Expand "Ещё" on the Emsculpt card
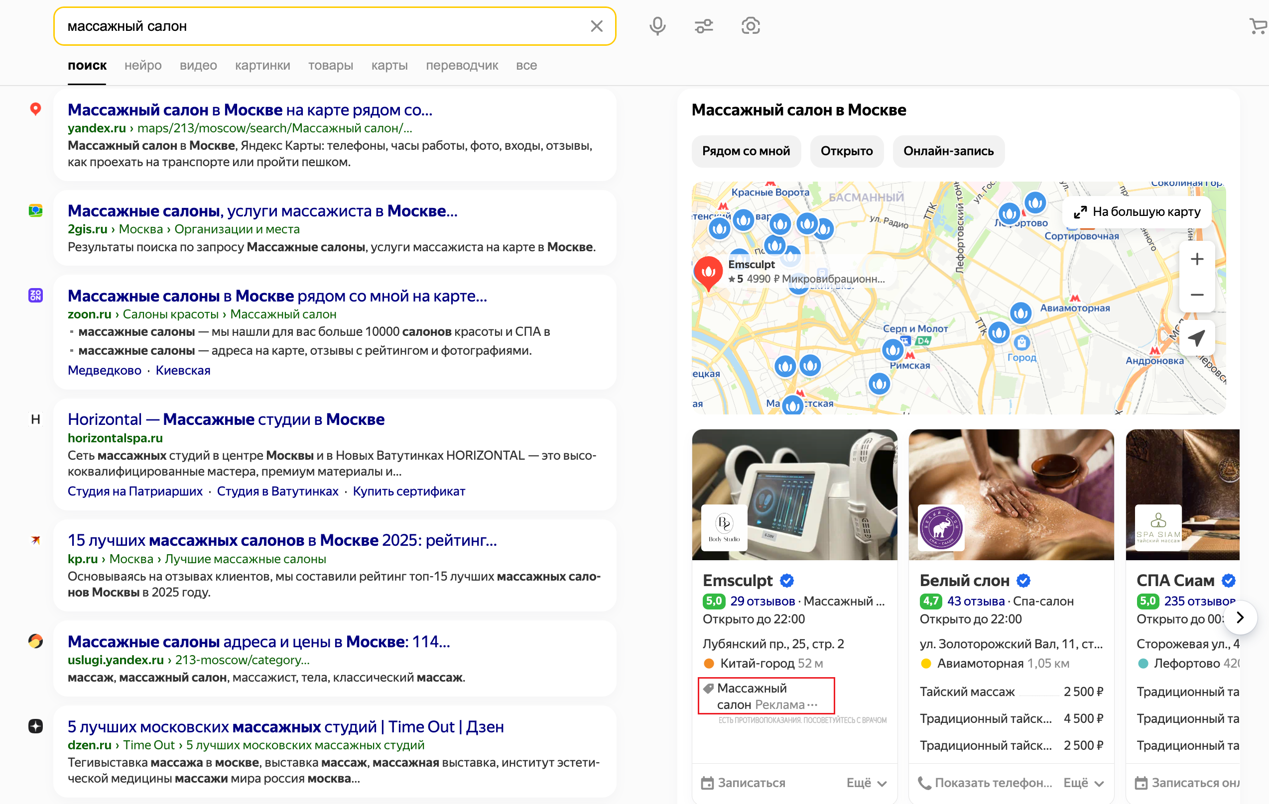The height and width of the screenshot is (804, 1269). coord(867,783)
